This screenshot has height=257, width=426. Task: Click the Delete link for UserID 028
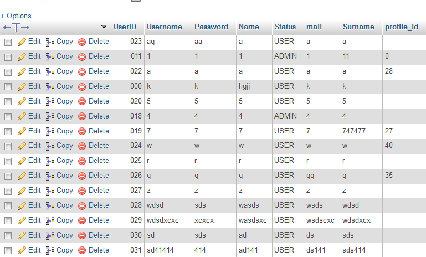(99, 205)
